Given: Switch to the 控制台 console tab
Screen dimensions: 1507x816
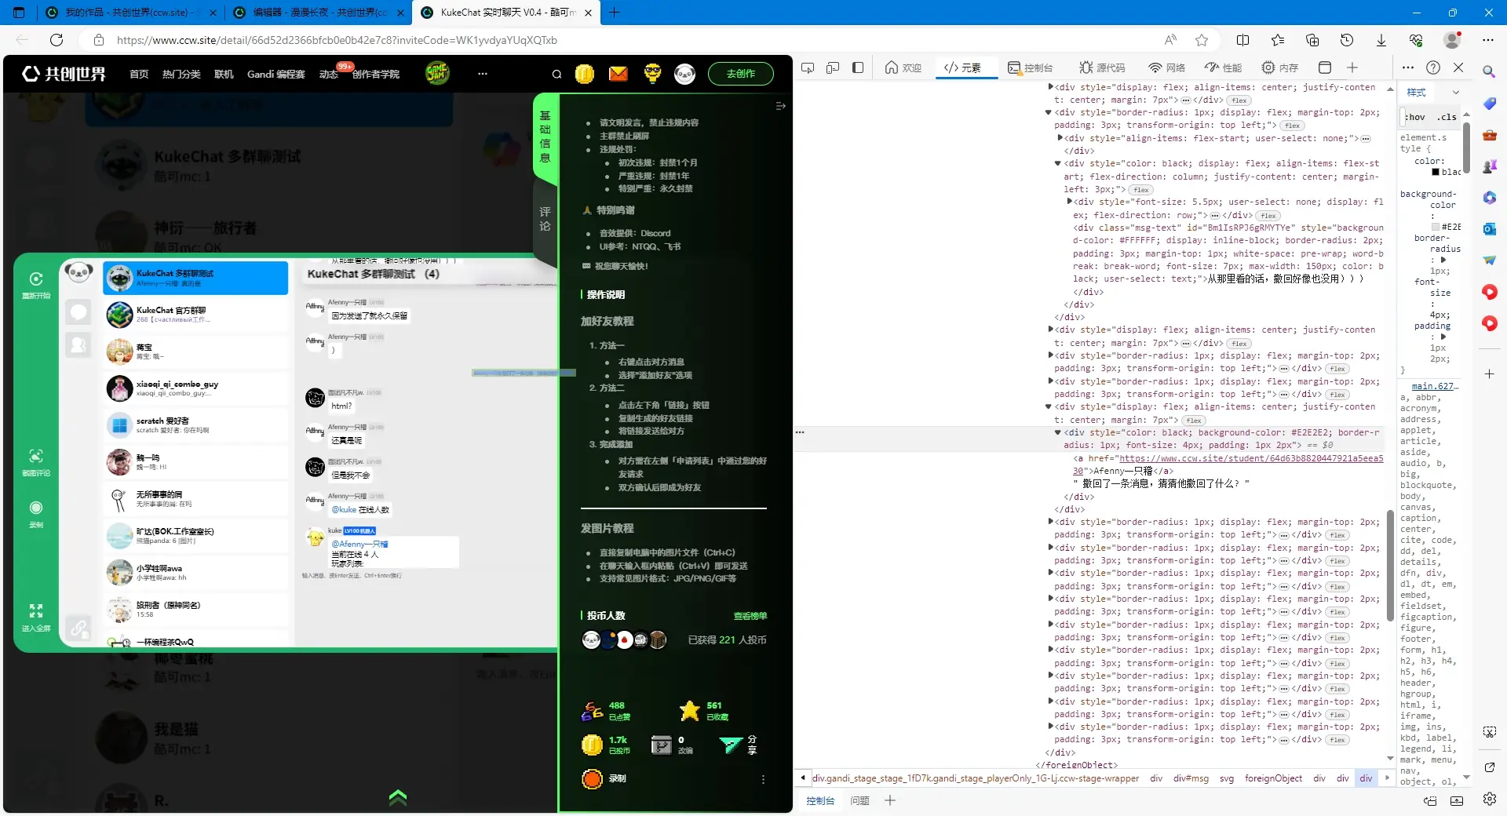Looking at the screenshot, I should [x=1031, y=67].
